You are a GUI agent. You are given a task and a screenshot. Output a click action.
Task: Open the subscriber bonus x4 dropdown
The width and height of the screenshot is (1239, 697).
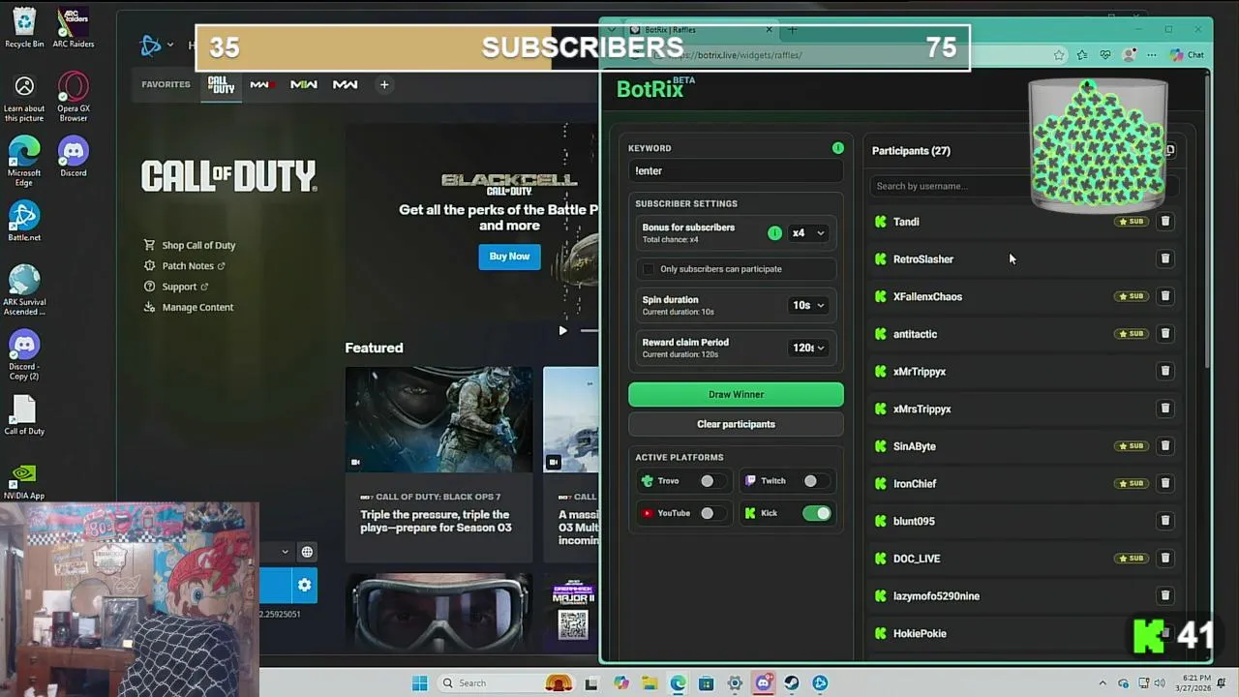point(808,233)
